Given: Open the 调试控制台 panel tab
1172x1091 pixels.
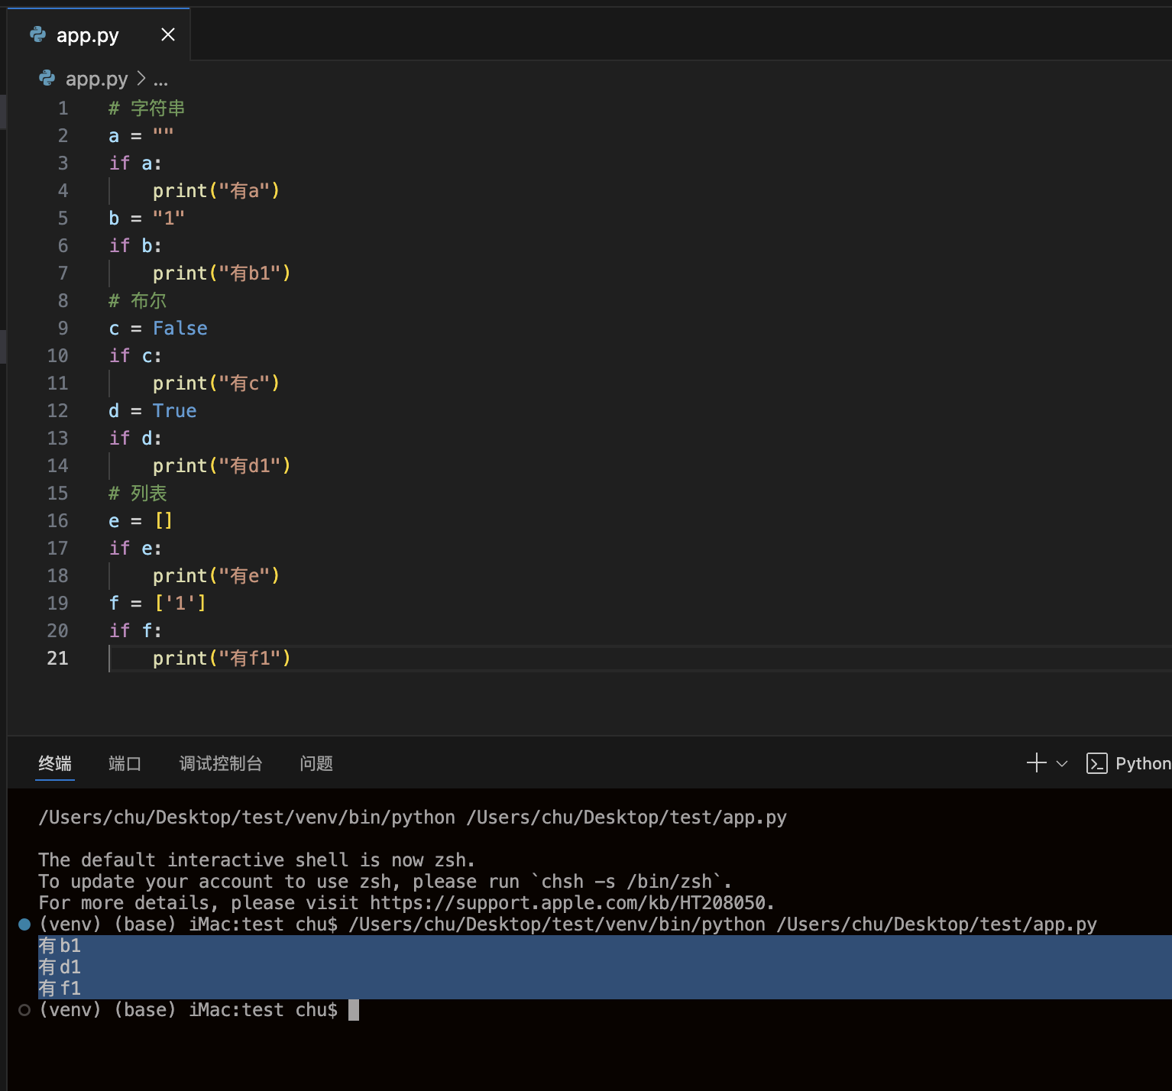Looking at the screenshot, I should pos(221,763).
